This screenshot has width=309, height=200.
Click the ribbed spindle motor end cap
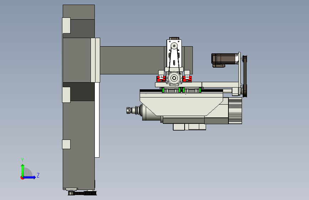(x=235, y=111)
